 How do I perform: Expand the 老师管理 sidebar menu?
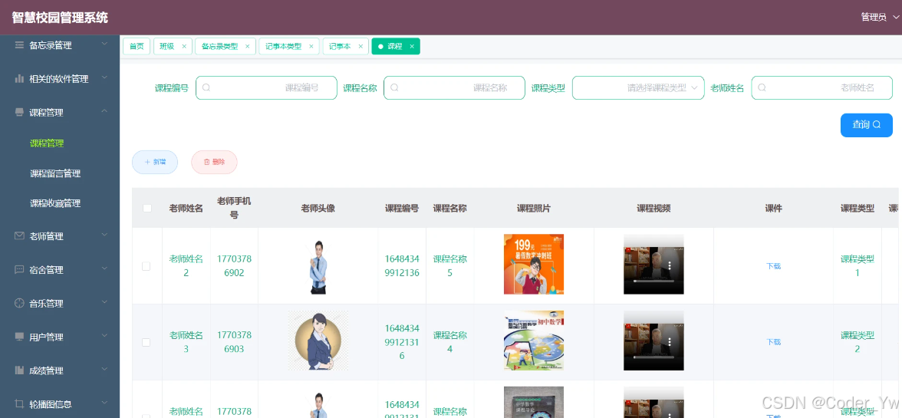[104, 235]
